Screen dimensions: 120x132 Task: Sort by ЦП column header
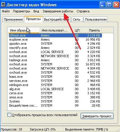76,30
